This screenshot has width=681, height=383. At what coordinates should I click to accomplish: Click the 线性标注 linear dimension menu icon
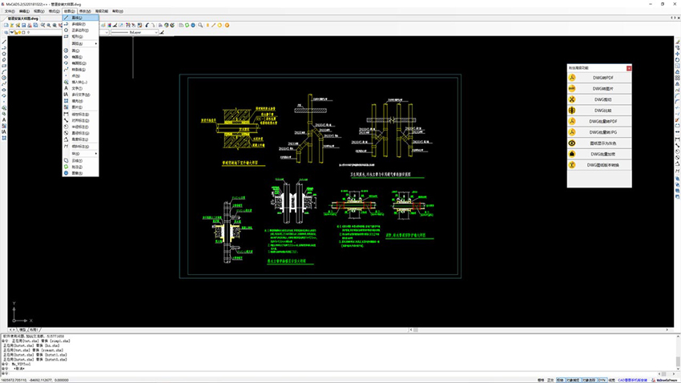pos(66,115)
